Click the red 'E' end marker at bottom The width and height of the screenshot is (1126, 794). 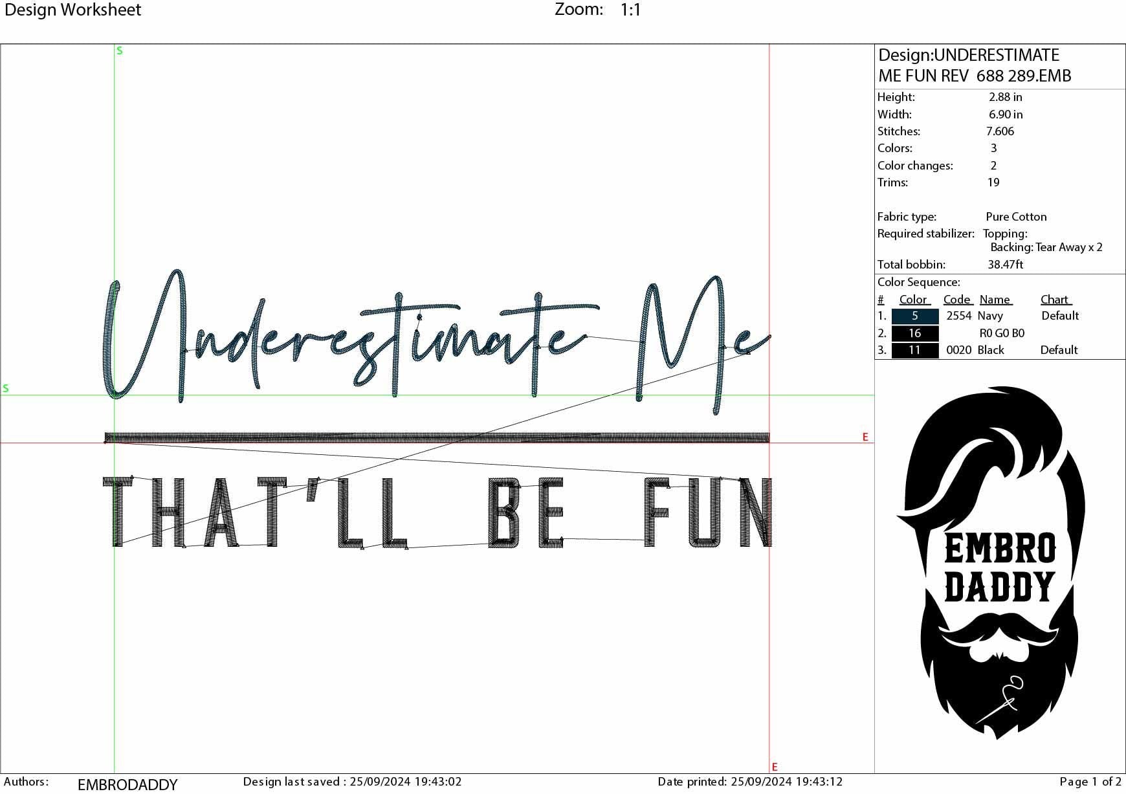[x=775, y=767]
